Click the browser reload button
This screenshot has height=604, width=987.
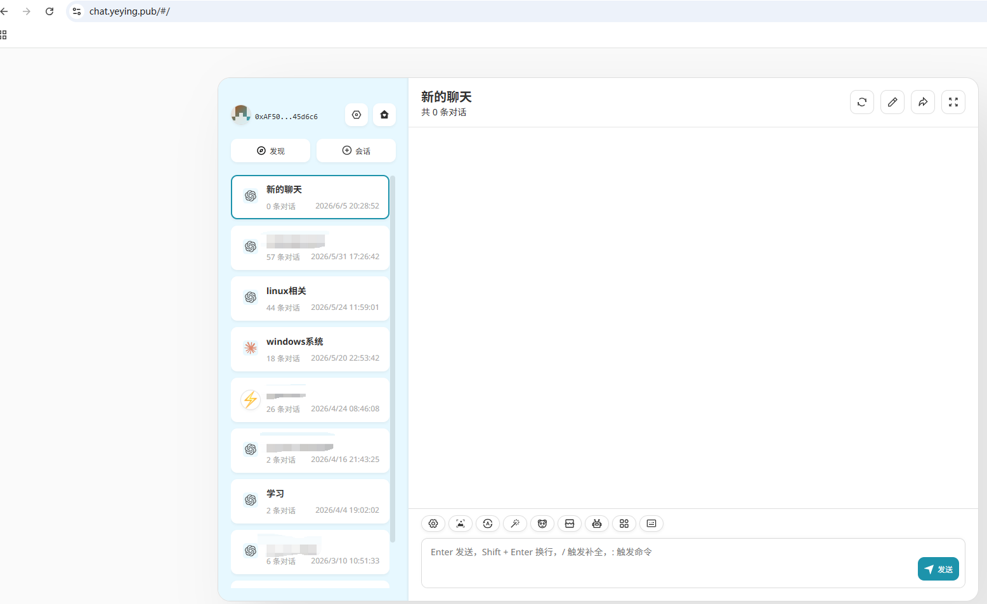49,11
